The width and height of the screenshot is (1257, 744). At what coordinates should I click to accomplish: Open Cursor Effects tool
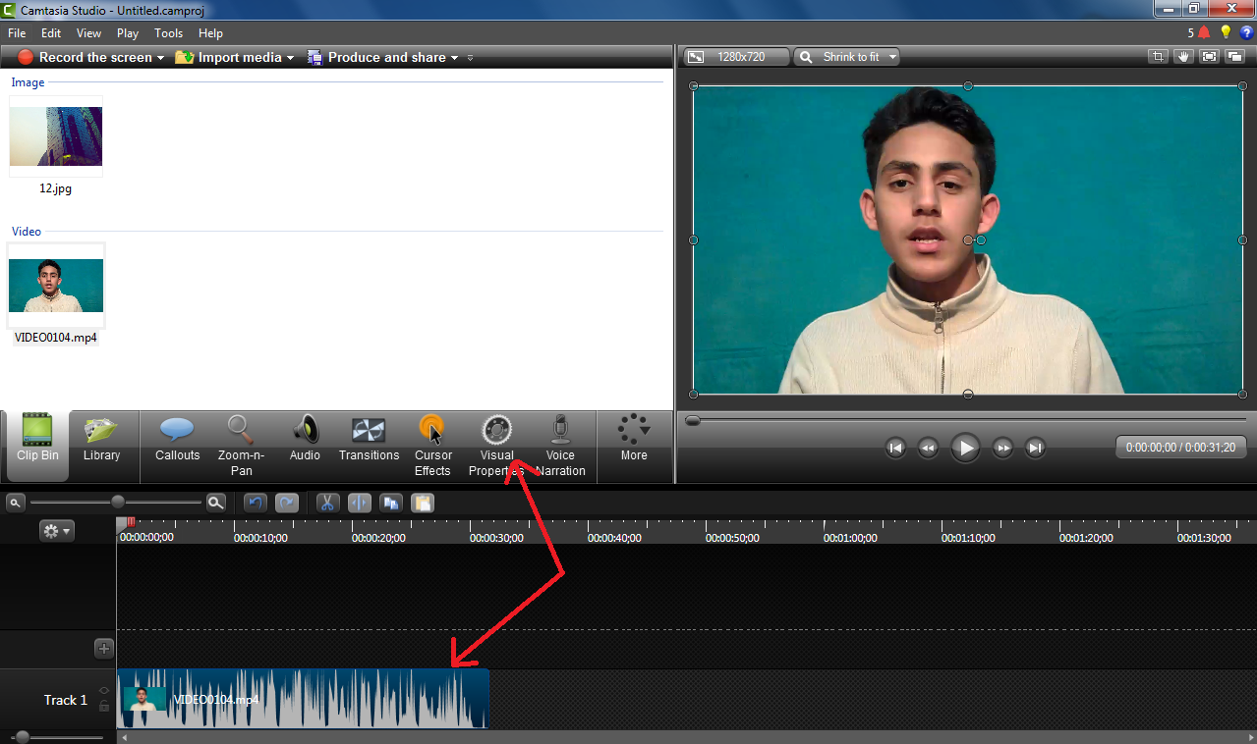432,446
